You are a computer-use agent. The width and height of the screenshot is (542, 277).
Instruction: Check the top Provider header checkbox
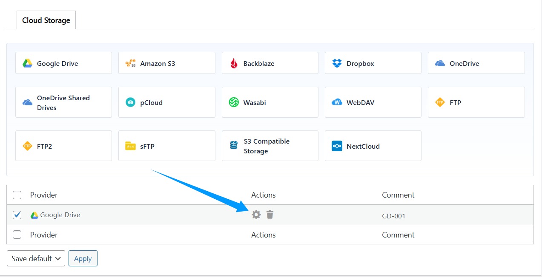pyautogui.click(x=17, y=195)
